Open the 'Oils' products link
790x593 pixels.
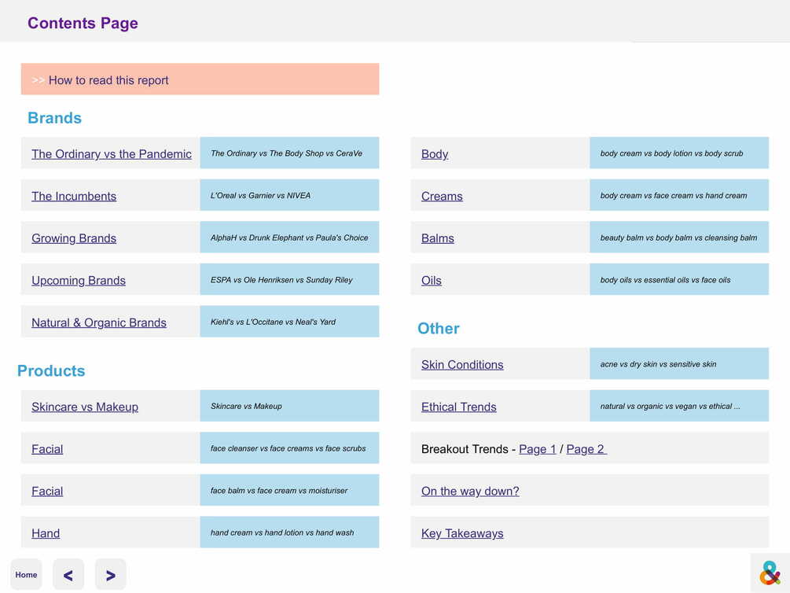point(432,280)
